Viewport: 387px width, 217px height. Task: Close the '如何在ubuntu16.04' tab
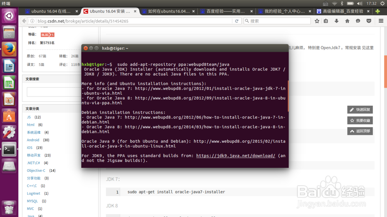click(x=193, y=11)
